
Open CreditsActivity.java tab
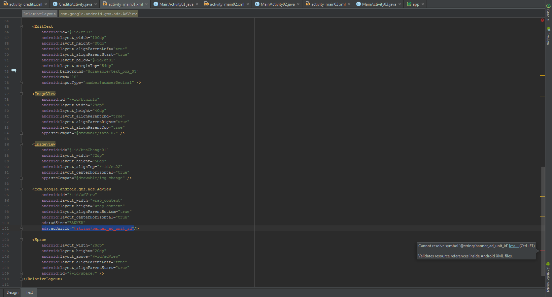[75, 4]
